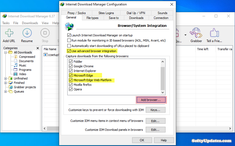The height and width of the screenshot is (146, 235).
Task: Click the ccsetup file icon in list
Action: click(46, 55)
